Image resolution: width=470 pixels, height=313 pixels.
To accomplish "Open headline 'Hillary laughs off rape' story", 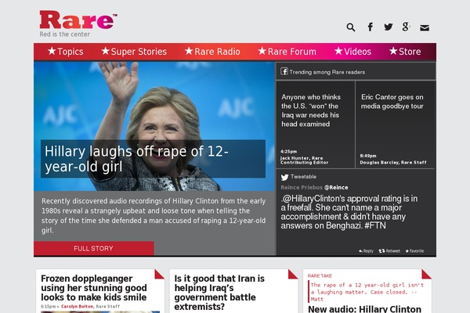I will tap(136, 159).
